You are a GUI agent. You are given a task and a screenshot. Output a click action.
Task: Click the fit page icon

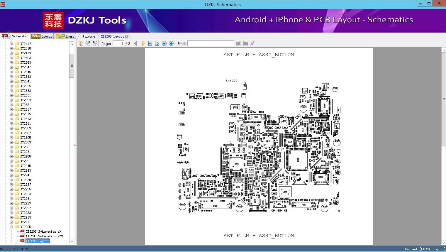pyautogui.click(x=157, y=43)
